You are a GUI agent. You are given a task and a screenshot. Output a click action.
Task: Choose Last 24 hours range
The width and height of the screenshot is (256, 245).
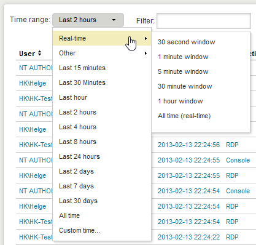point(79,156)
